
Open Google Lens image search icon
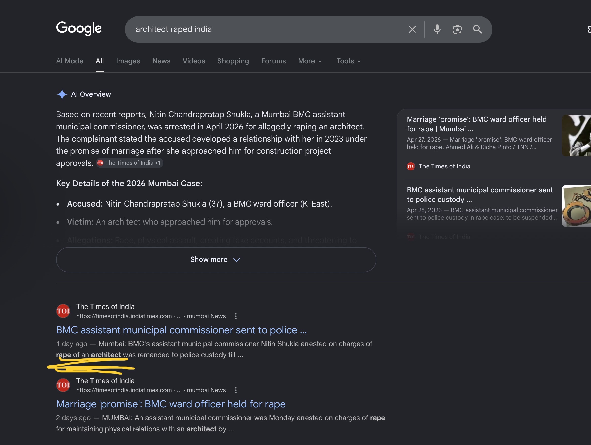point(457,29)
